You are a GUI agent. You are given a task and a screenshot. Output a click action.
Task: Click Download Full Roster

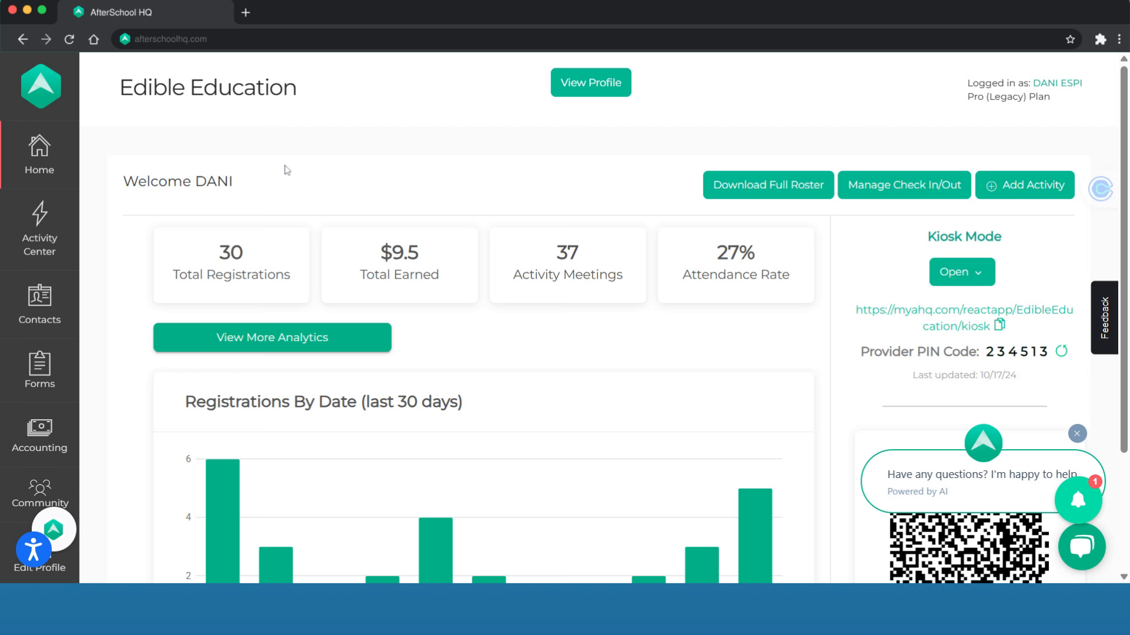point(768,185)
